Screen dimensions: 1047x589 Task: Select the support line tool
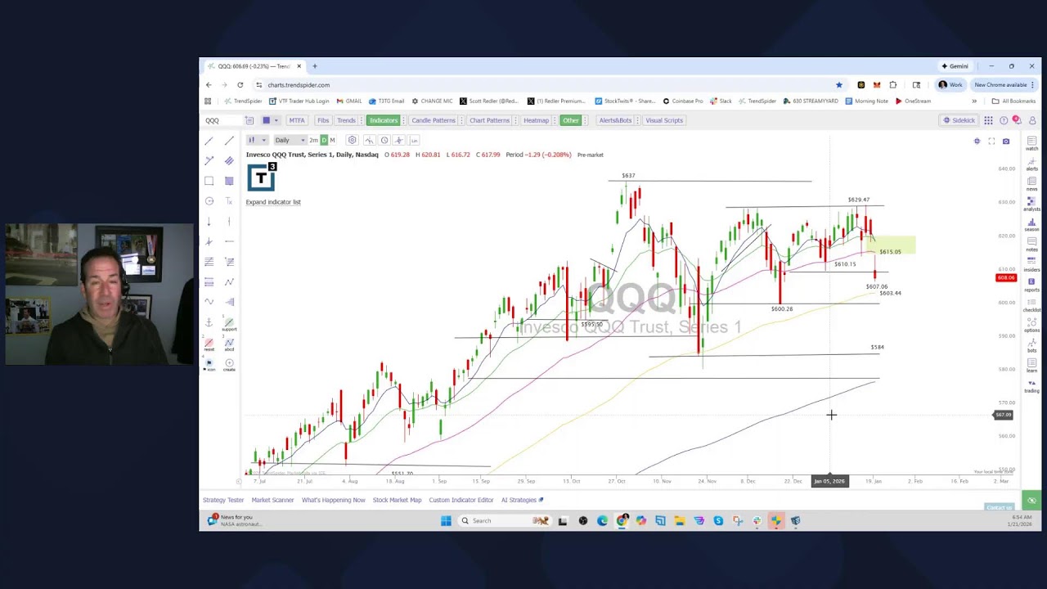229,325
